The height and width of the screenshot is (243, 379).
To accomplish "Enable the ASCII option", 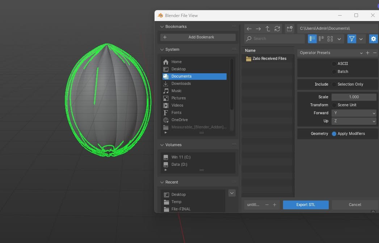I will (x=334, y=64).
